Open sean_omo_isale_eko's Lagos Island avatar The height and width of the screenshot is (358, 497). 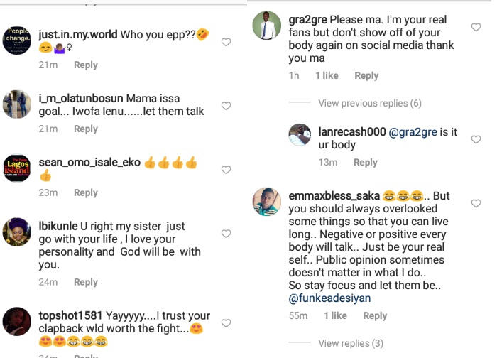(16, 168)
